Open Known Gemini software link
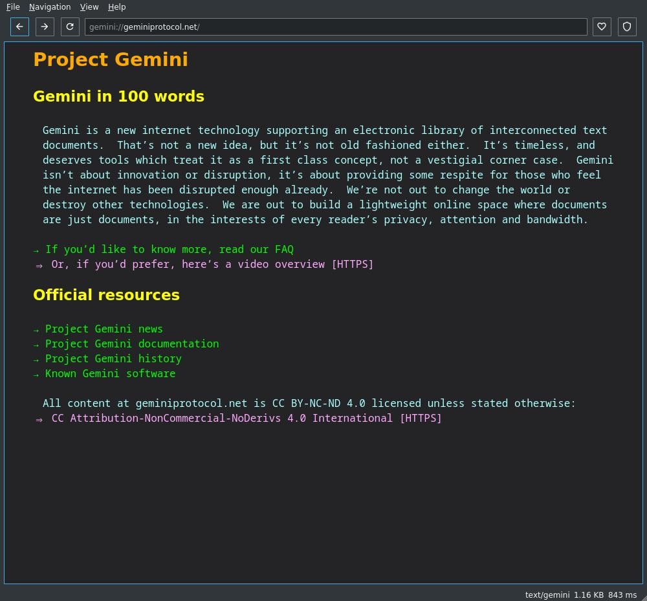Viewport: 647px width, 601px height. [x=110, y=373]
